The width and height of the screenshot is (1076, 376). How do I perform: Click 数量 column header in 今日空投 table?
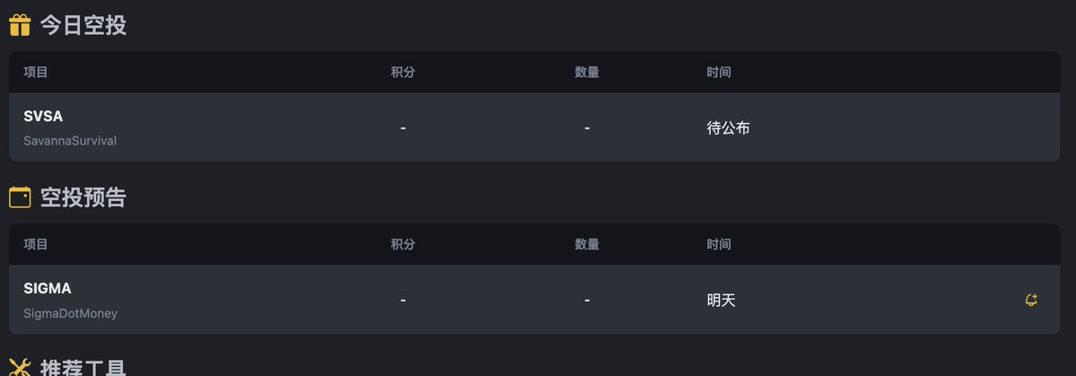pos(587,73)
